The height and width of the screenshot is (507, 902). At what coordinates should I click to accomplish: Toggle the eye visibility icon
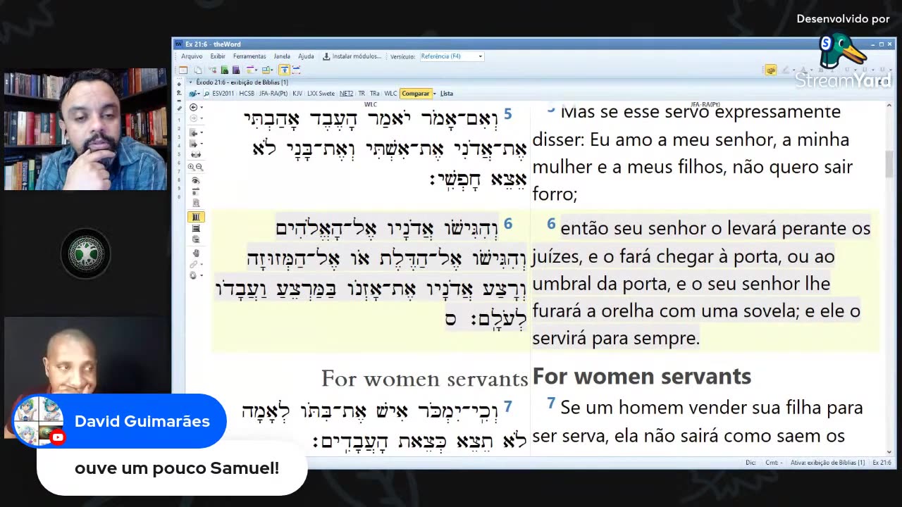click(x=196, y=180)
